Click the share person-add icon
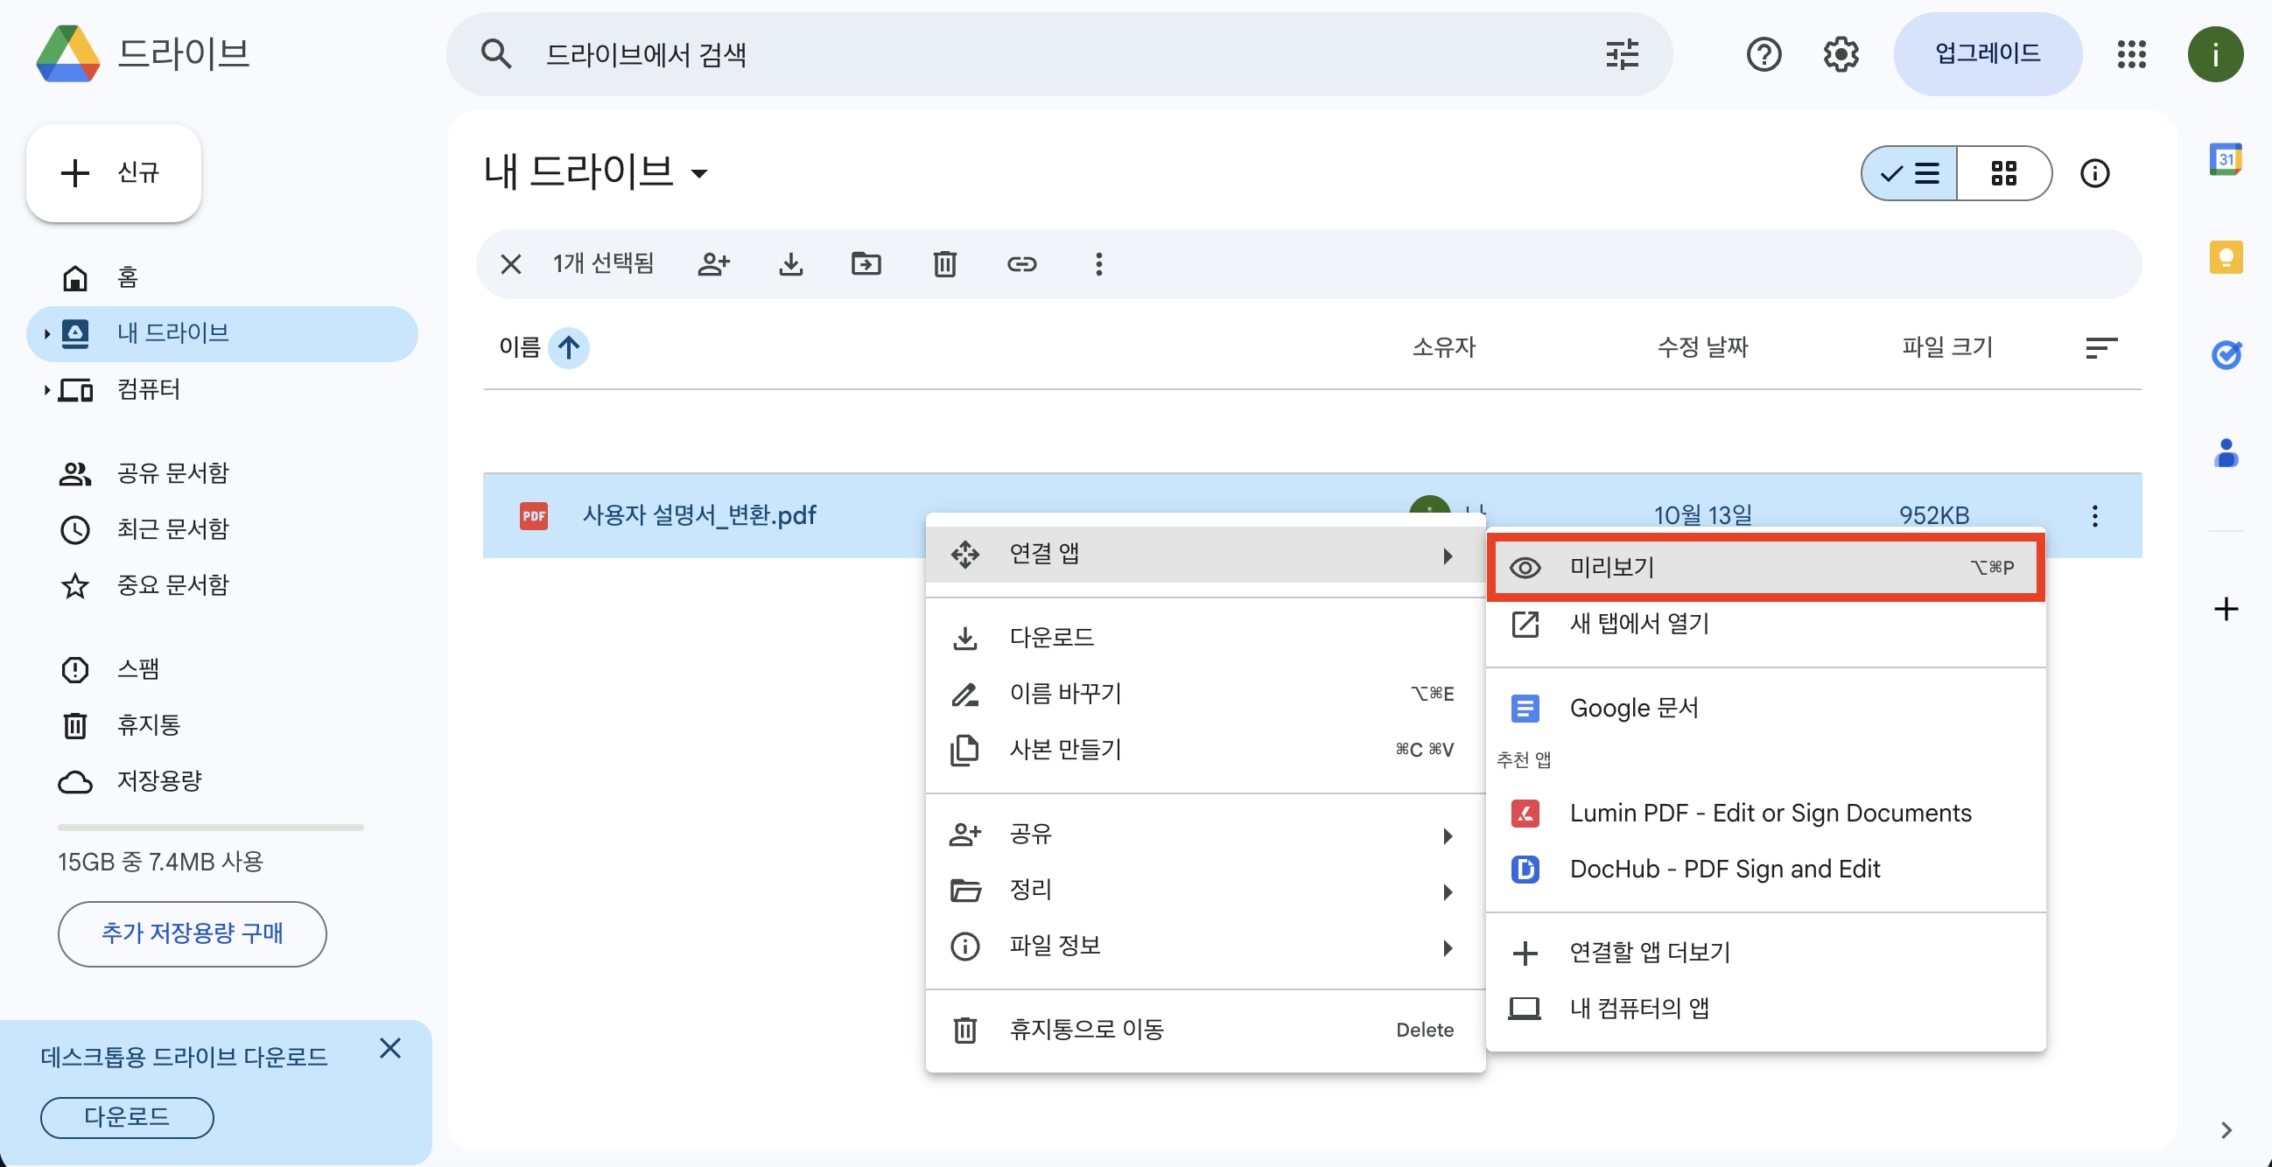Viewport: 2272px width, 1167px height. (713, 263)
